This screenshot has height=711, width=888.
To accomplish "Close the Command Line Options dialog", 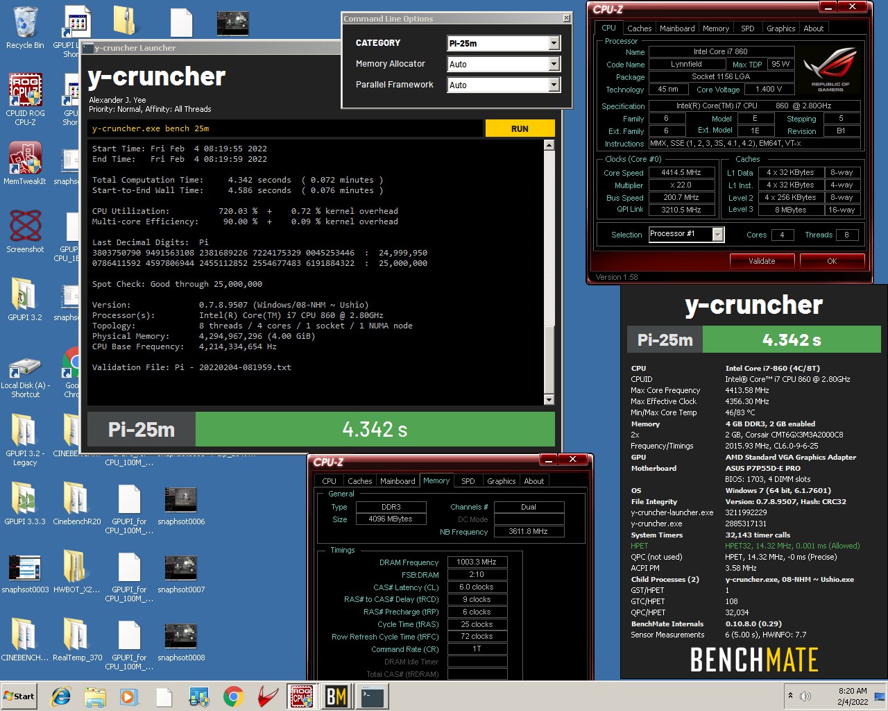I will [x=566, y=19].
